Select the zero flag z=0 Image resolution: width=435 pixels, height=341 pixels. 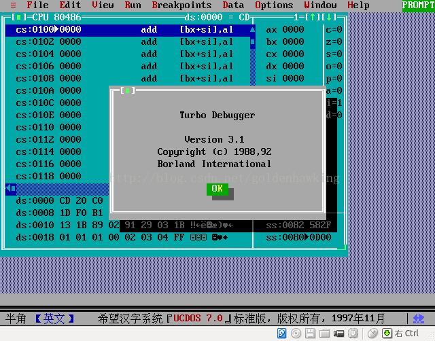tap(334, 42)
